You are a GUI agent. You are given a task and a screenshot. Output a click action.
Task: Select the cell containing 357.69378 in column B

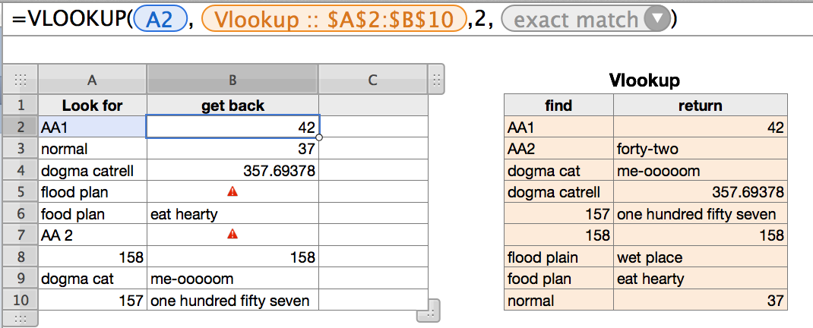point(233,171)
